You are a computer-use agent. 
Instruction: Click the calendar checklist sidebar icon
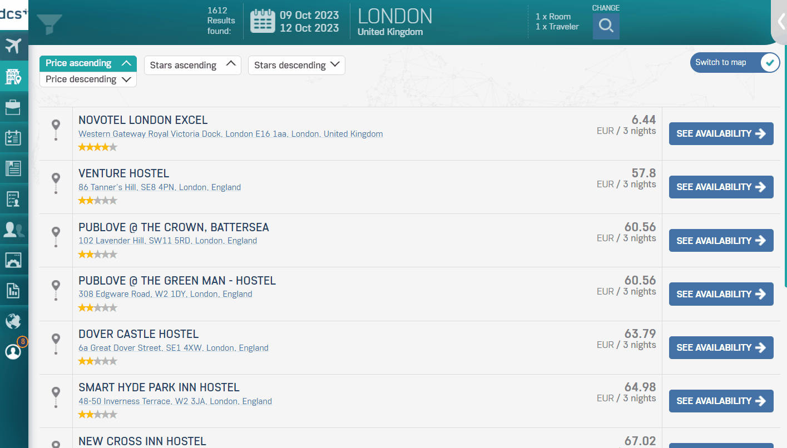click(x=13, y=137)
